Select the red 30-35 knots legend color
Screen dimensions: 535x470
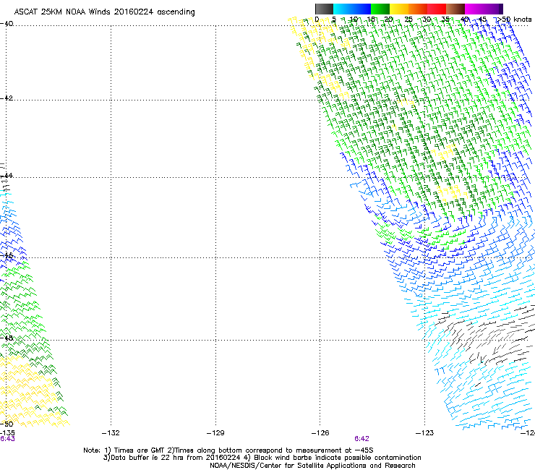[x=437, y=9]
